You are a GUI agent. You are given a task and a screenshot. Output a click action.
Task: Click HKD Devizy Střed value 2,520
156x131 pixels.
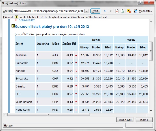point(109,110)
